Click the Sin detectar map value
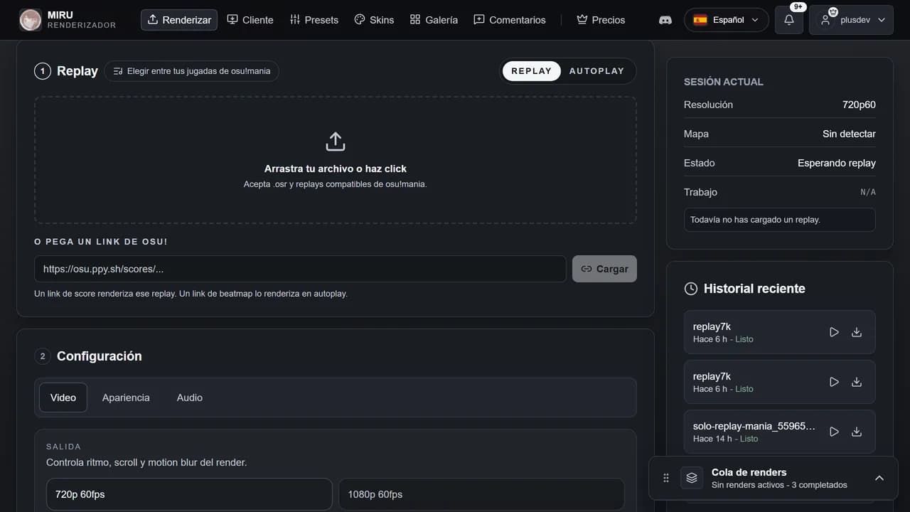910x512 pixels. (x=849, y=134)
